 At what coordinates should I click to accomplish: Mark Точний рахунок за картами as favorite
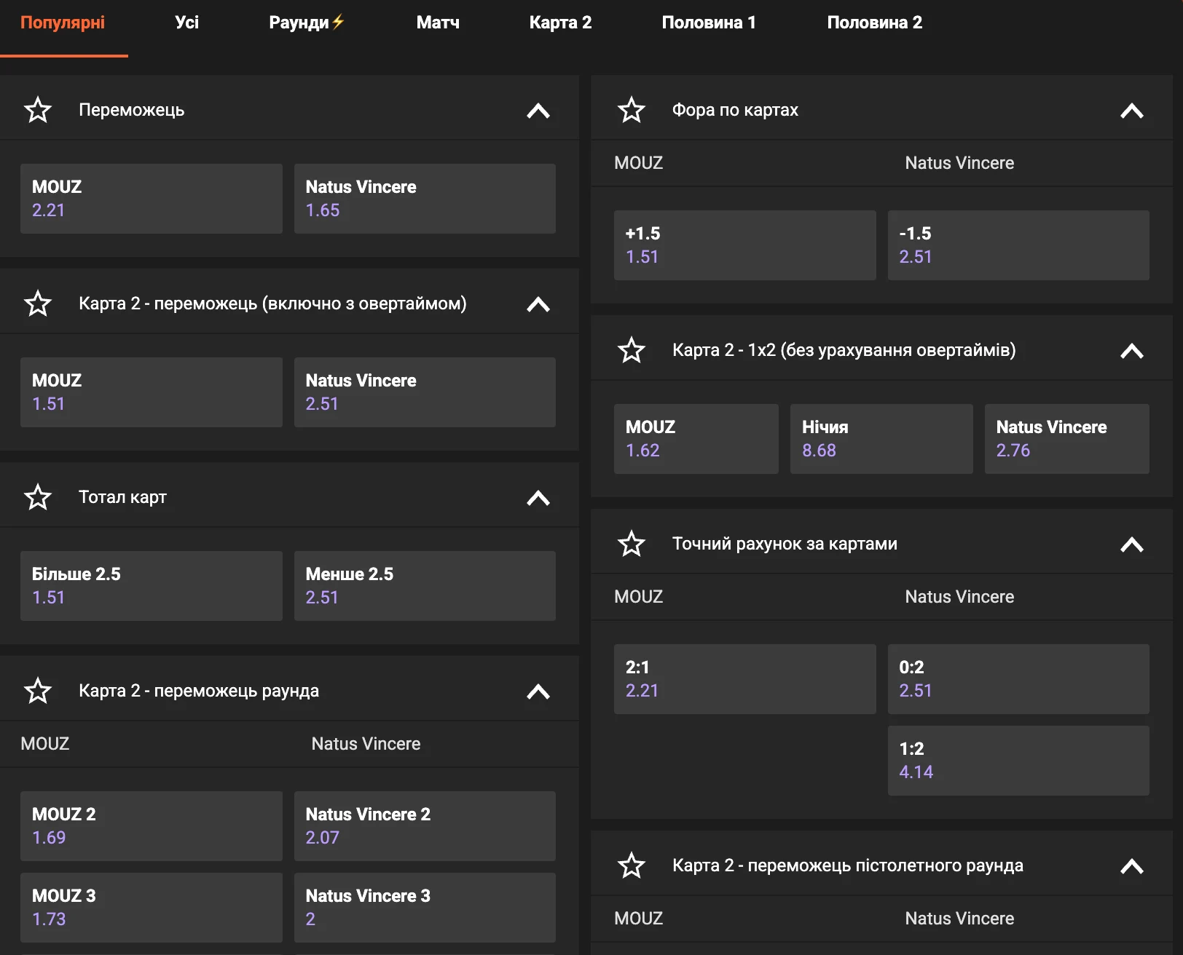(x=632, y=544)
